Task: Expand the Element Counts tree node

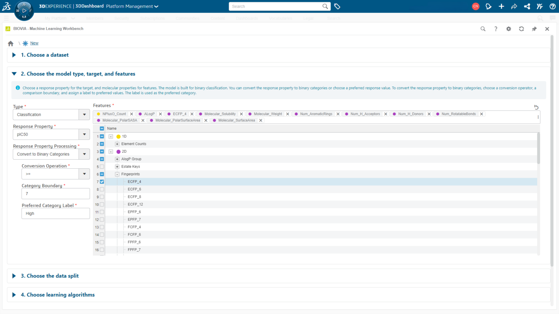Action: 117,144
